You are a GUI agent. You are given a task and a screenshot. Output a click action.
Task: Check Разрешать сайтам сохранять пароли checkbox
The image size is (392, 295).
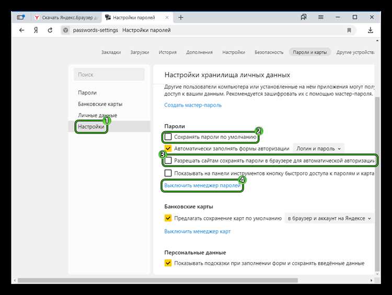pos(168,160)
